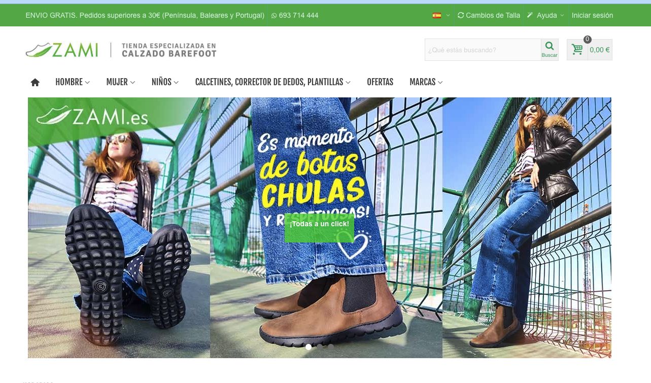Open the shopping cart icon
This screenshot has height=383, width=651.
tap(577, 50)
